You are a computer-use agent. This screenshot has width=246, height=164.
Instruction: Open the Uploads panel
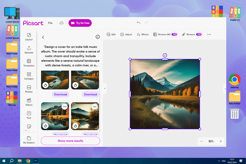pyautogui.click(x=29, y=50)
